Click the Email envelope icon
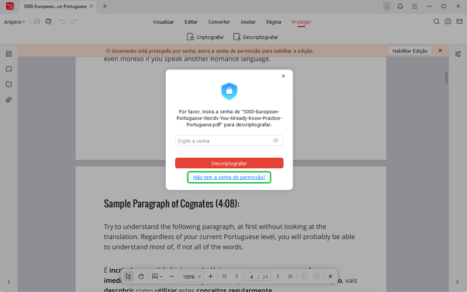This screenshot has height=292, width=467. [x=459, y=22]
